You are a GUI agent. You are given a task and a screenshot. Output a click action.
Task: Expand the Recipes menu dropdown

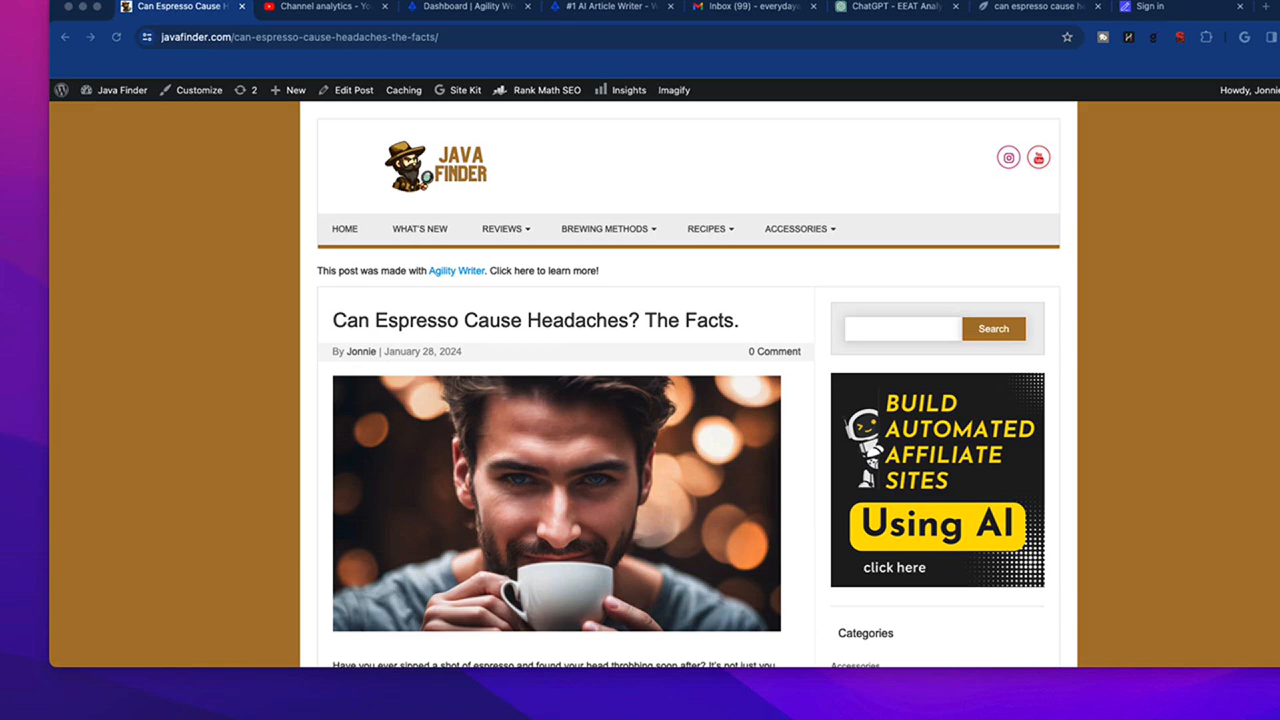coord(710,229)
